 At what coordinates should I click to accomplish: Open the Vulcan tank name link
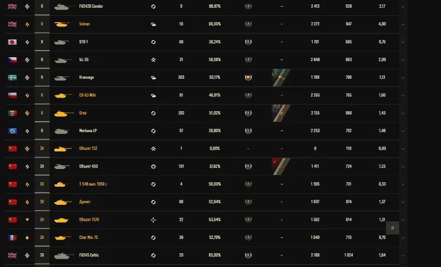pyautogui.click(x=84, y=24)
